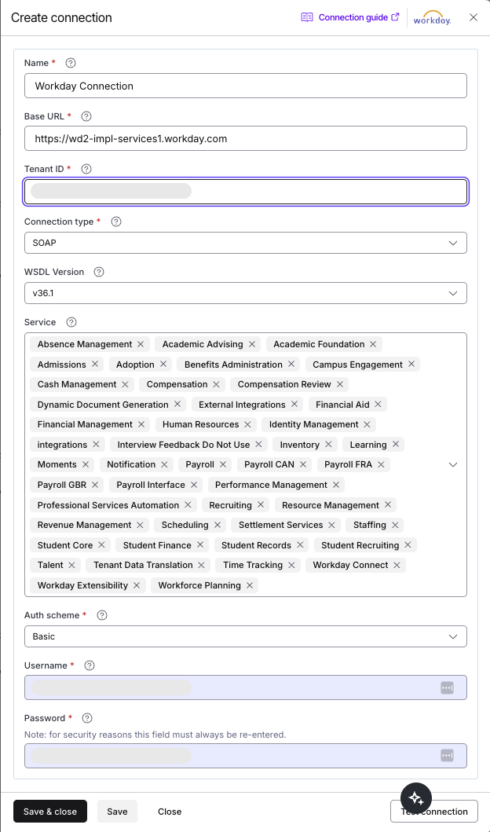Select the Resource Management tag text
490x832 pixels.
pos(331,505)
